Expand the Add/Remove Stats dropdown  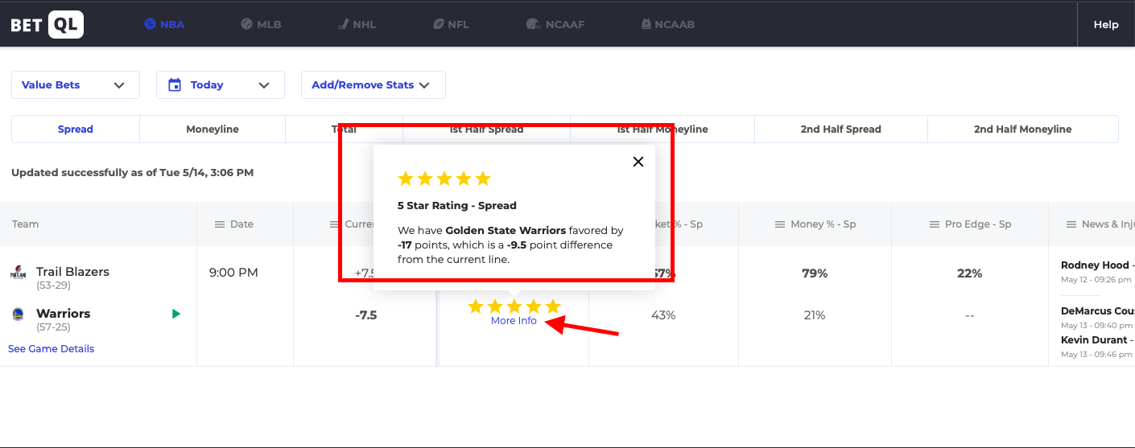pyautogui.click(x=374, y=85)
